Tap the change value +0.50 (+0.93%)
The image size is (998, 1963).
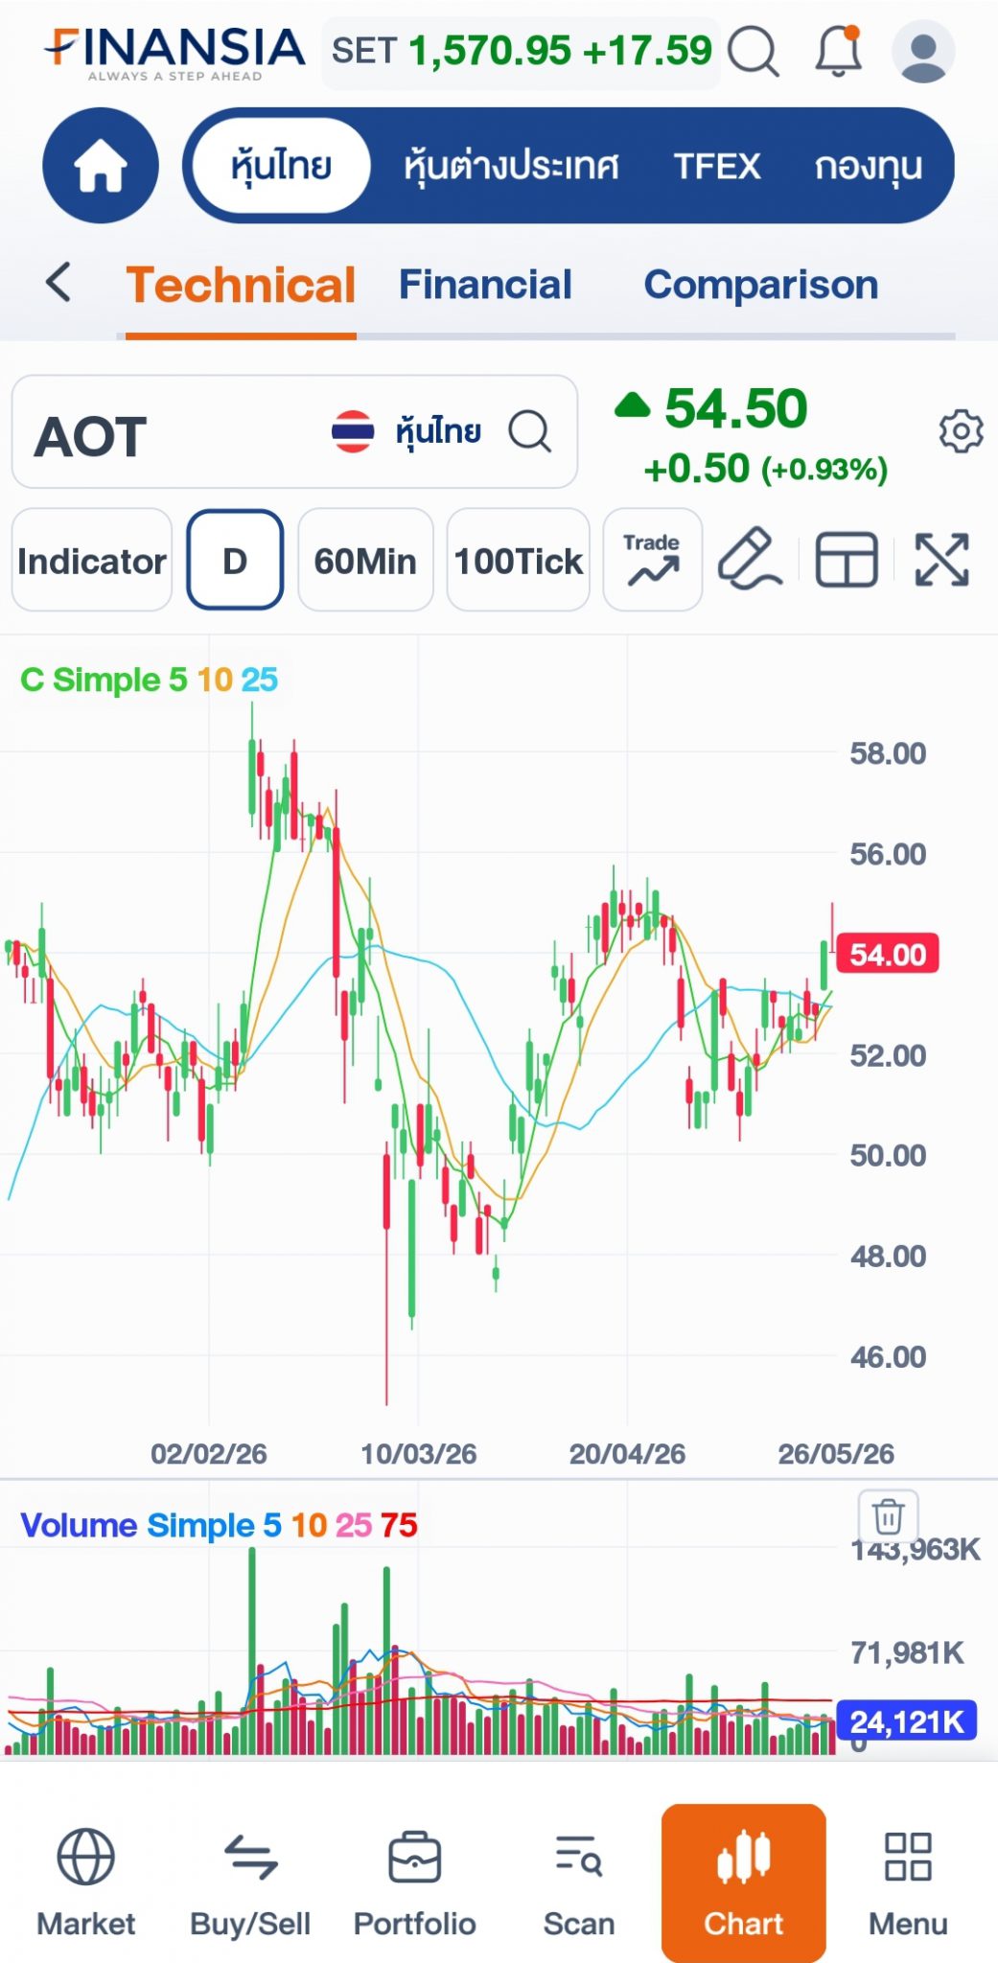coord(765,469)
